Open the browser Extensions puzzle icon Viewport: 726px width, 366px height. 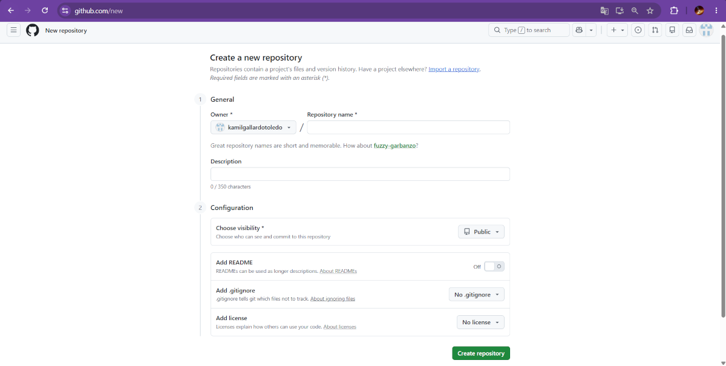[674, 10]
